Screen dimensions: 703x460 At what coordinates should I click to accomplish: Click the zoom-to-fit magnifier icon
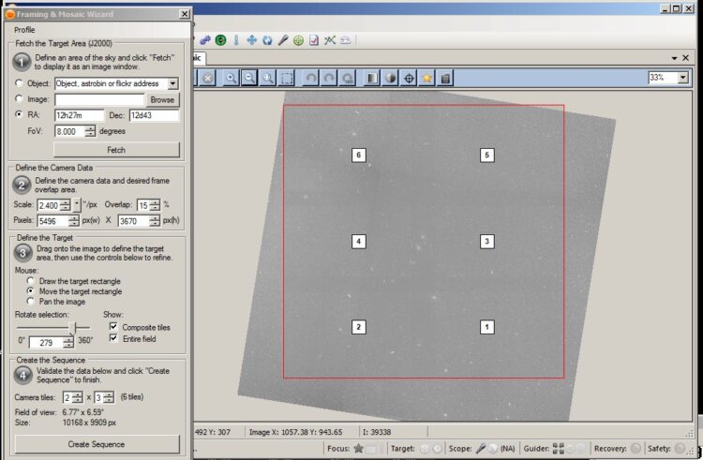(x=268, y=79)
